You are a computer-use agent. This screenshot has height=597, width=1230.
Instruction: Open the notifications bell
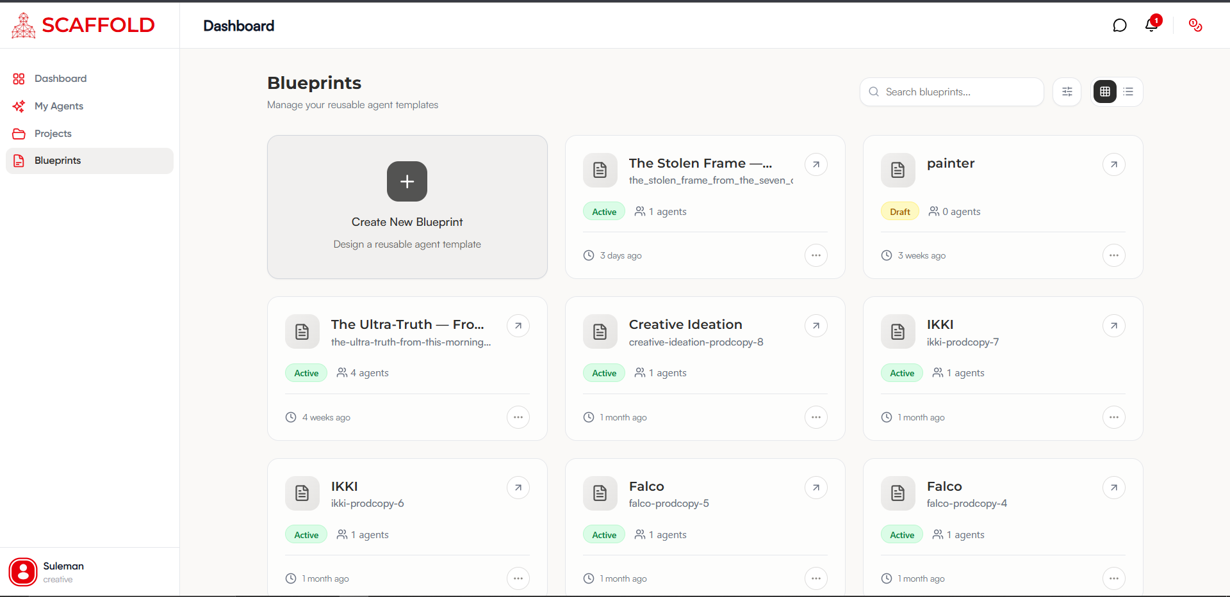pos(1151,25)
